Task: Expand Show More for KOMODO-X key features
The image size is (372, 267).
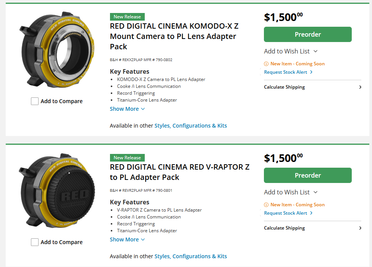Action: [x=127, y=109]
